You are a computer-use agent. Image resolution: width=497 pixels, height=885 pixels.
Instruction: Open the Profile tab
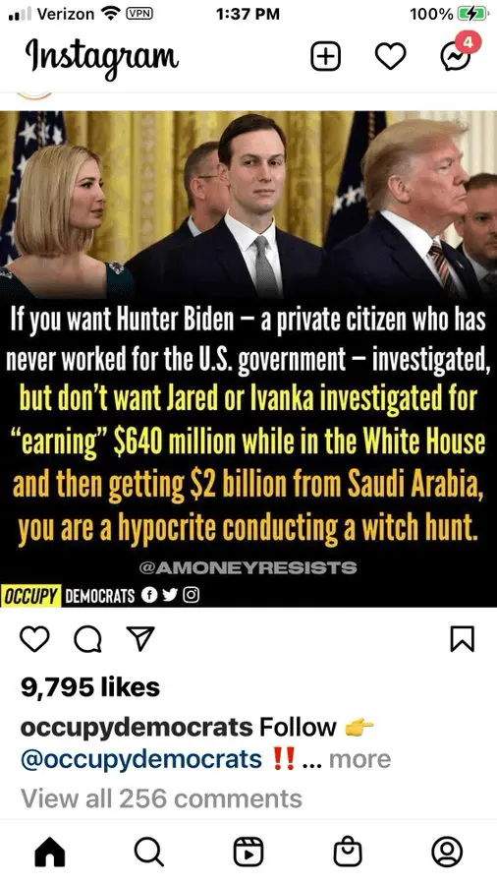447,852
